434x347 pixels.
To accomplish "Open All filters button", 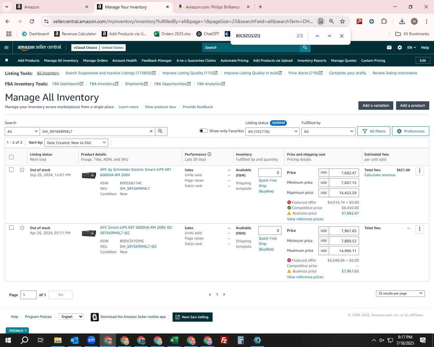I will [x=374, y=131].
